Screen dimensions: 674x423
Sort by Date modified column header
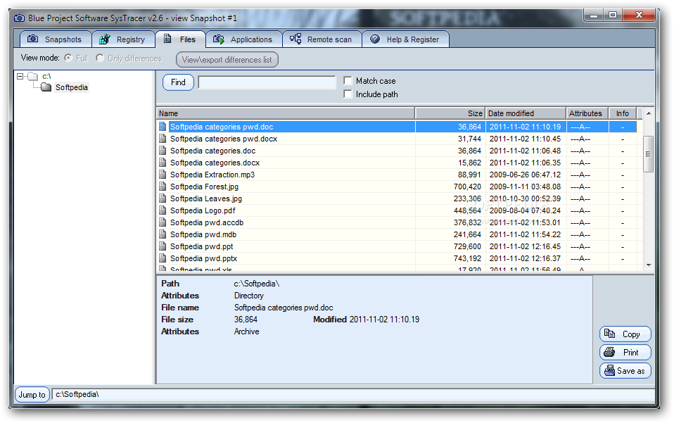(526, 113)
